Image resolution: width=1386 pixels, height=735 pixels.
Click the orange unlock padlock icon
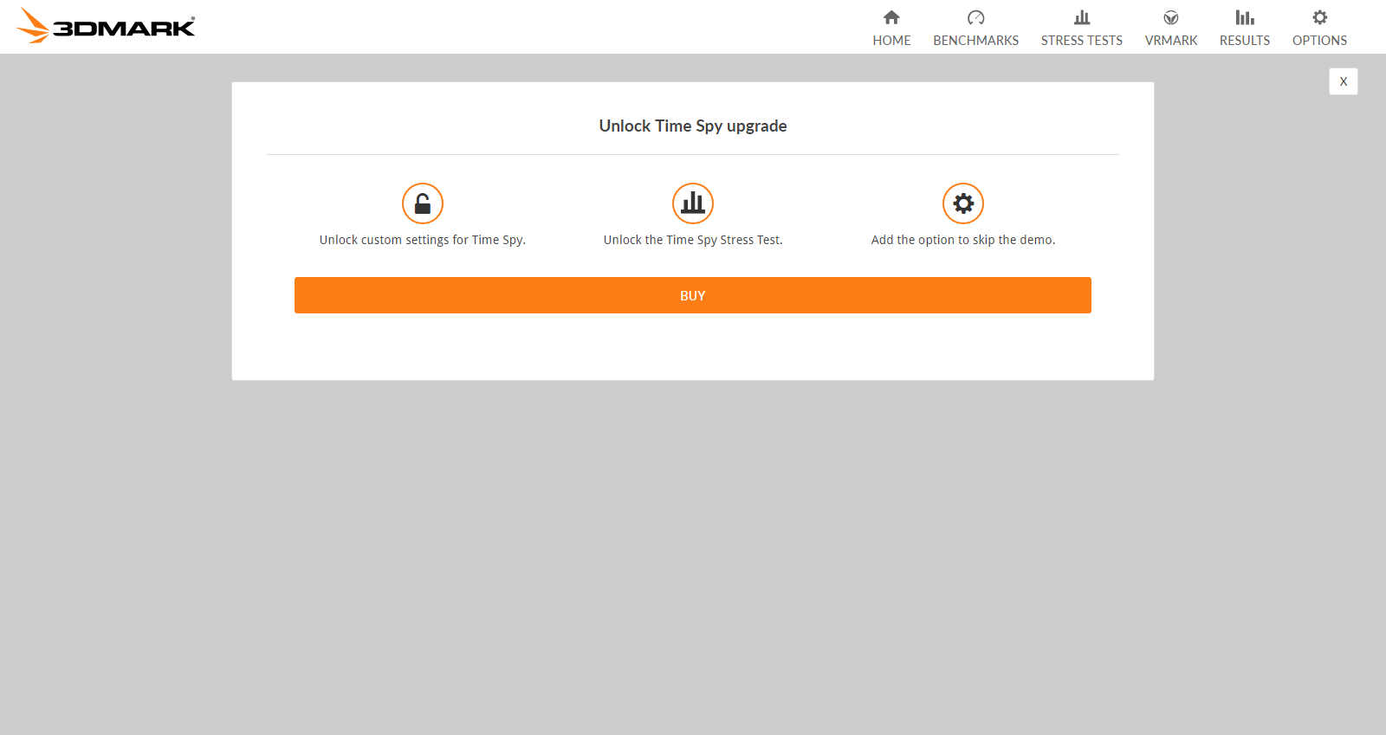point(423,203)
